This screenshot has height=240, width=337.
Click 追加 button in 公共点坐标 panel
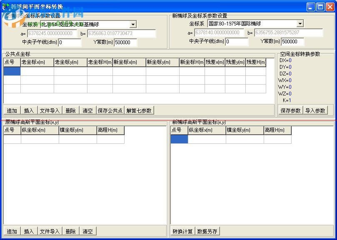tap(12, 110)
